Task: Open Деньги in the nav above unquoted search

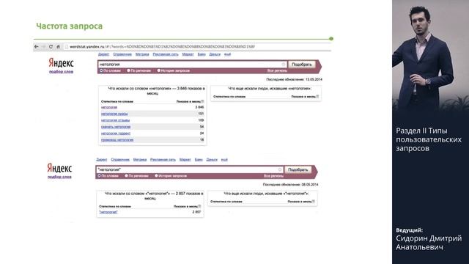Action: click(215, 54)
